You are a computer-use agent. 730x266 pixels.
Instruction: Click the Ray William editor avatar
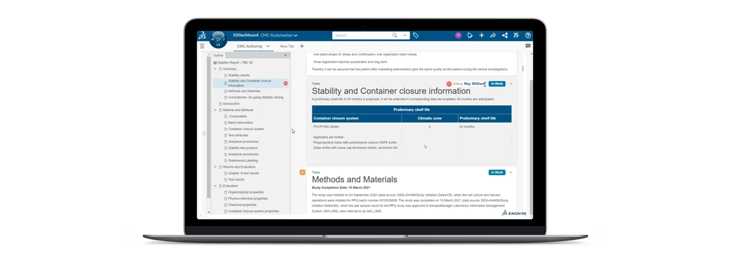(449, 84)
